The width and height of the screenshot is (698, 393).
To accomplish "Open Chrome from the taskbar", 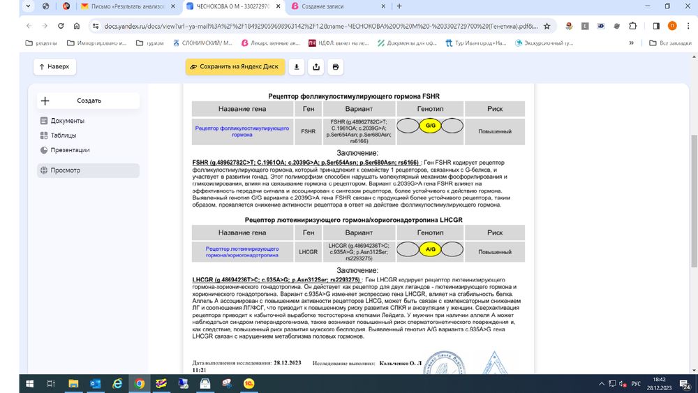I will (140, 384).
